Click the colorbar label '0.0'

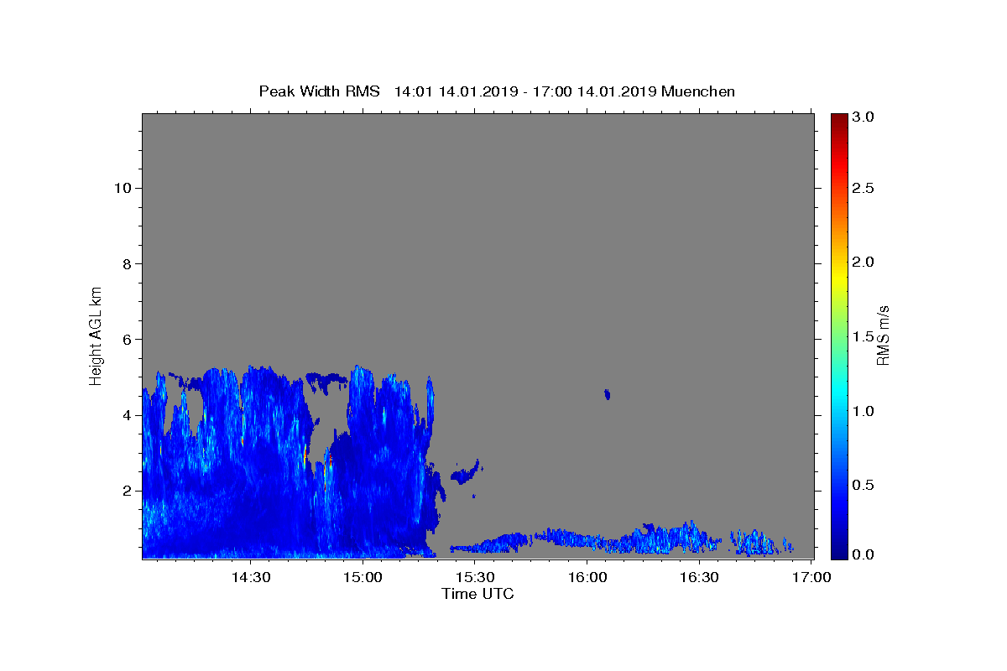[x=864, y=554]
